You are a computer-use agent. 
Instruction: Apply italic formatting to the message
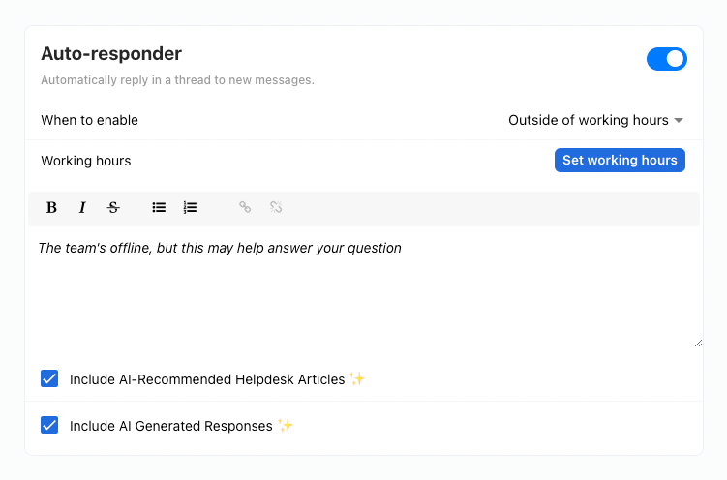pyautogui.click(x=82, y=207)
